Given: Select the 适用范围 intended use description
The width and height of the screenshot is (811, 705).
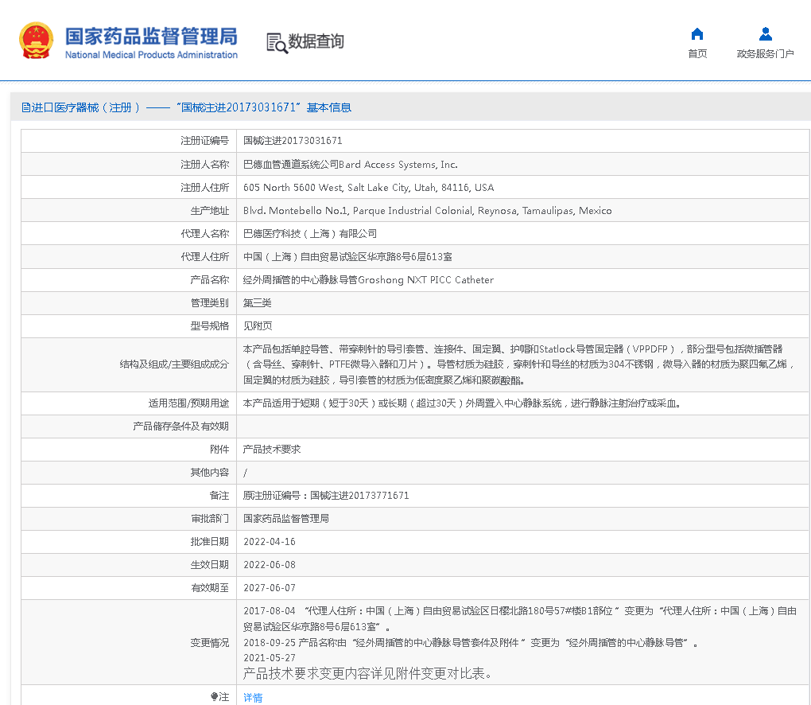Looking at the screenshot, I should pos(462,403).
